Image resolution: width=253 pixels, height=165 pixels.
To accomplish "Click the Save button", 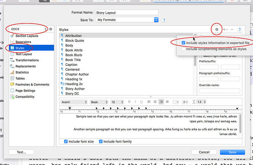I will point(232,152).
